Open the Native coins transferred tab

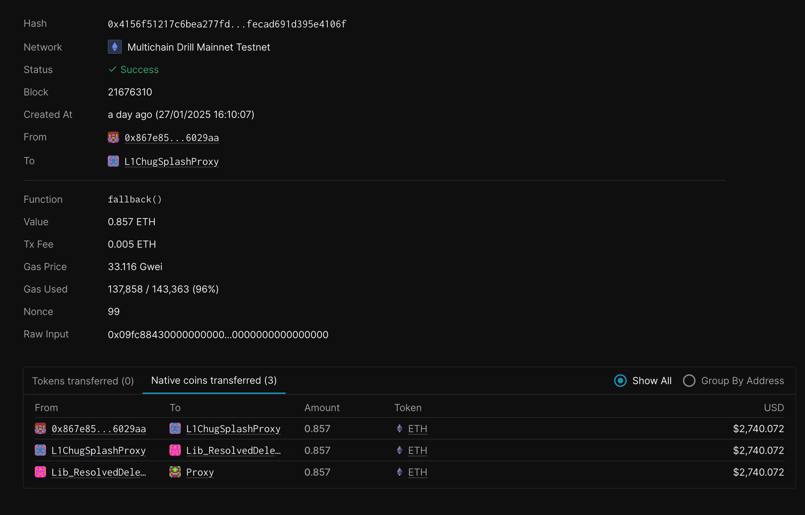(x=214, y=380)
